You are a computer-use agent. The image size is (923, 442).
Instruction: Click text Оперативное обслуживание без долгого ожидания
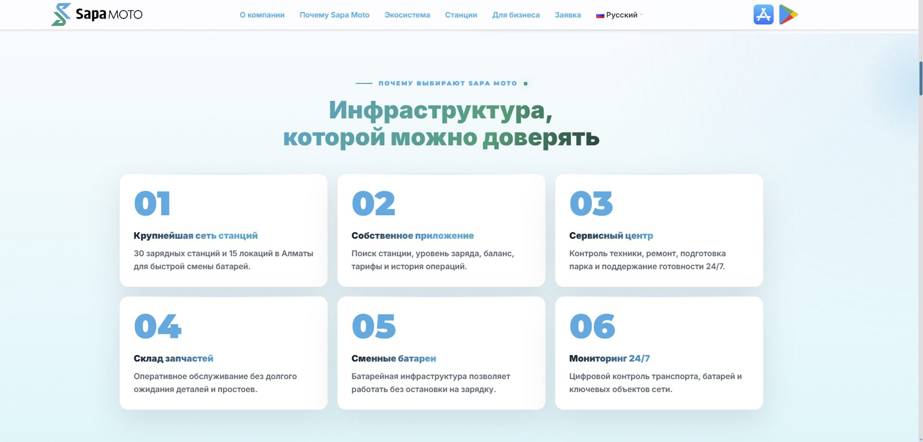pyautogui.click(x=215, y=383)
